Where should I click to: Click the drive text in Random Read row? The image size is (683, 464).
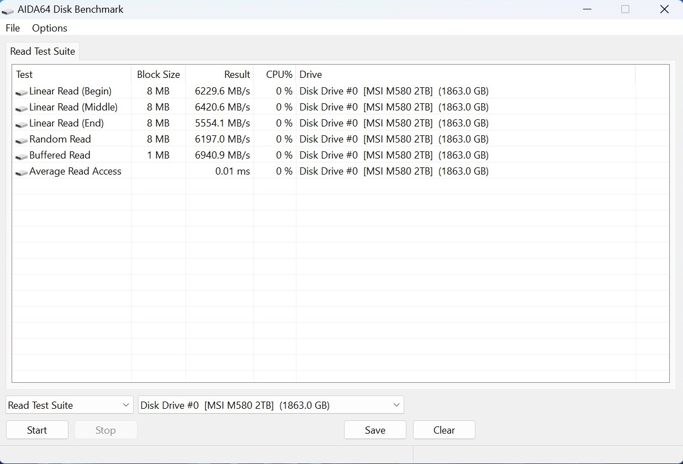click(x=394, y=139)
